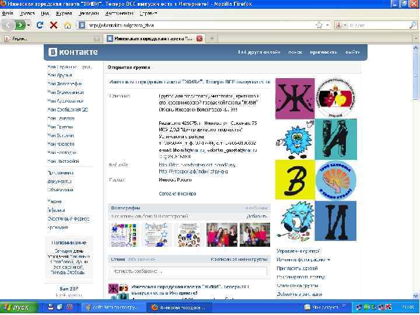Open the Мои документы taskbar item
This screenshot has height=315, width=420.
pos(325,307)
